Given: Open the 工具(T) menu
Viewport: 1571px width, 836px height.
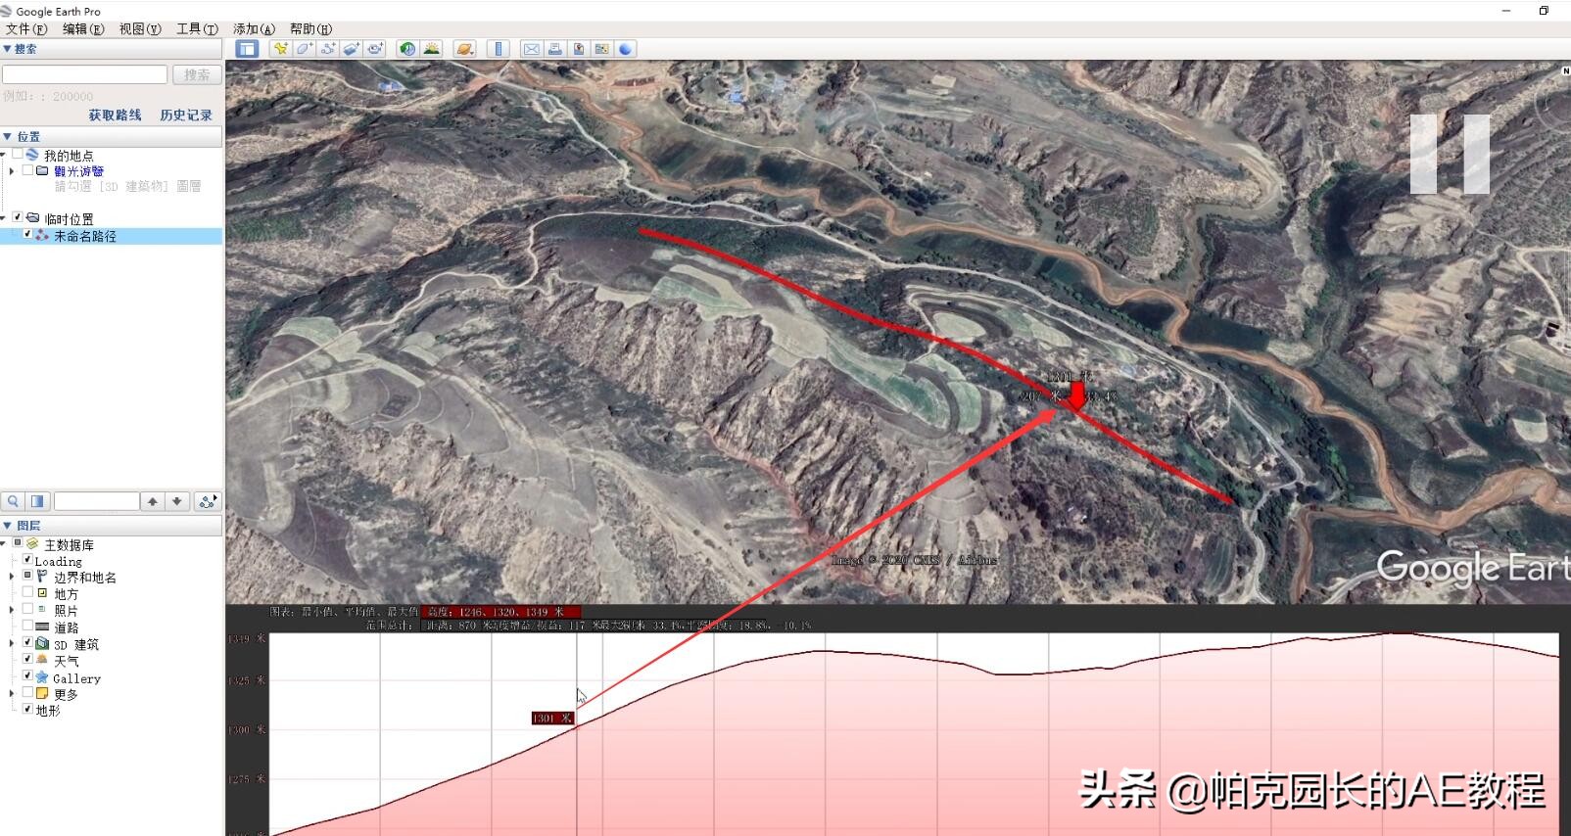Looking at the screenshot, I should [x=197, y=29].
